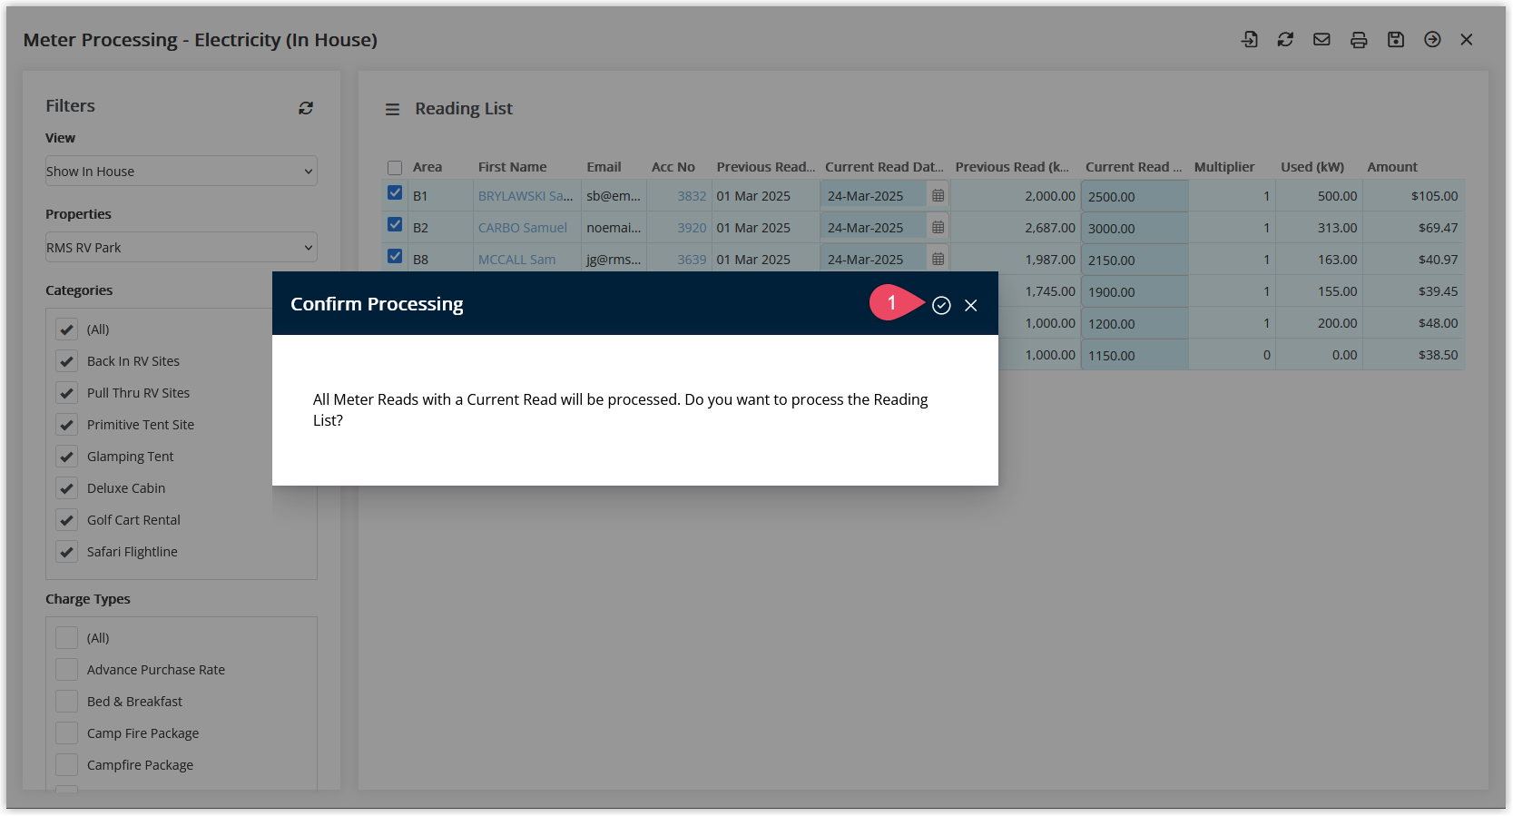Viewport: 1513px width, 816px height.
Task: Click the process arrow-circle icon
Action: point(1432,39)
